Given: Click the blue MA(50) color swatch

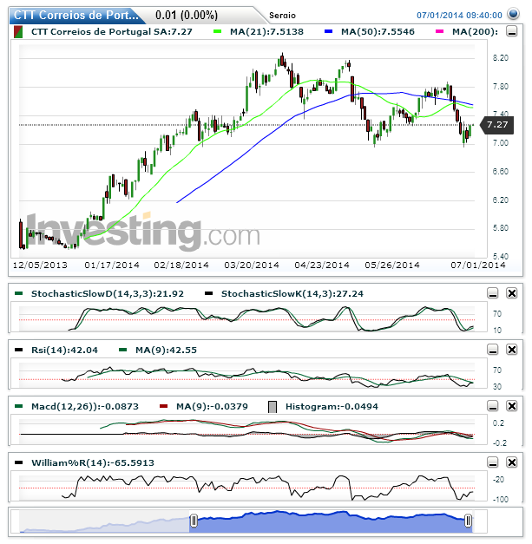Looking at the screenshot, I should pos(328,31).
